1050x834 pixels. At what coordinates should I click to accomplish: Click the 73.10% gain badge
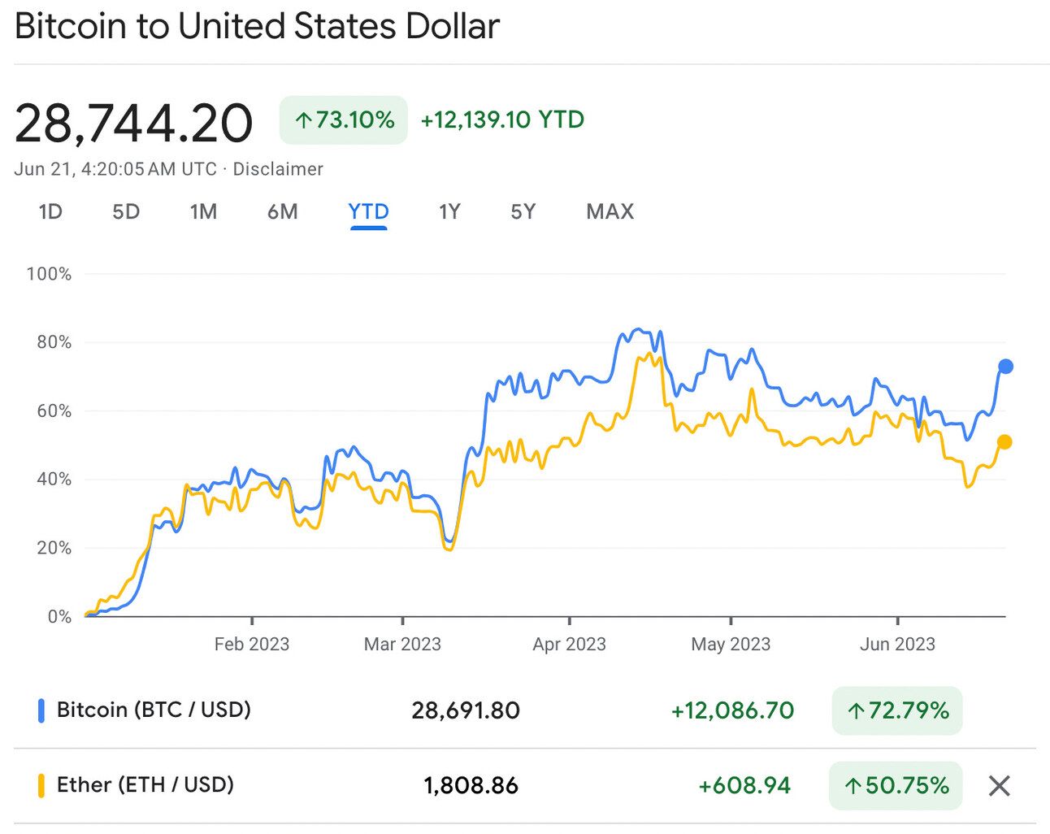(x=344, y=120)
